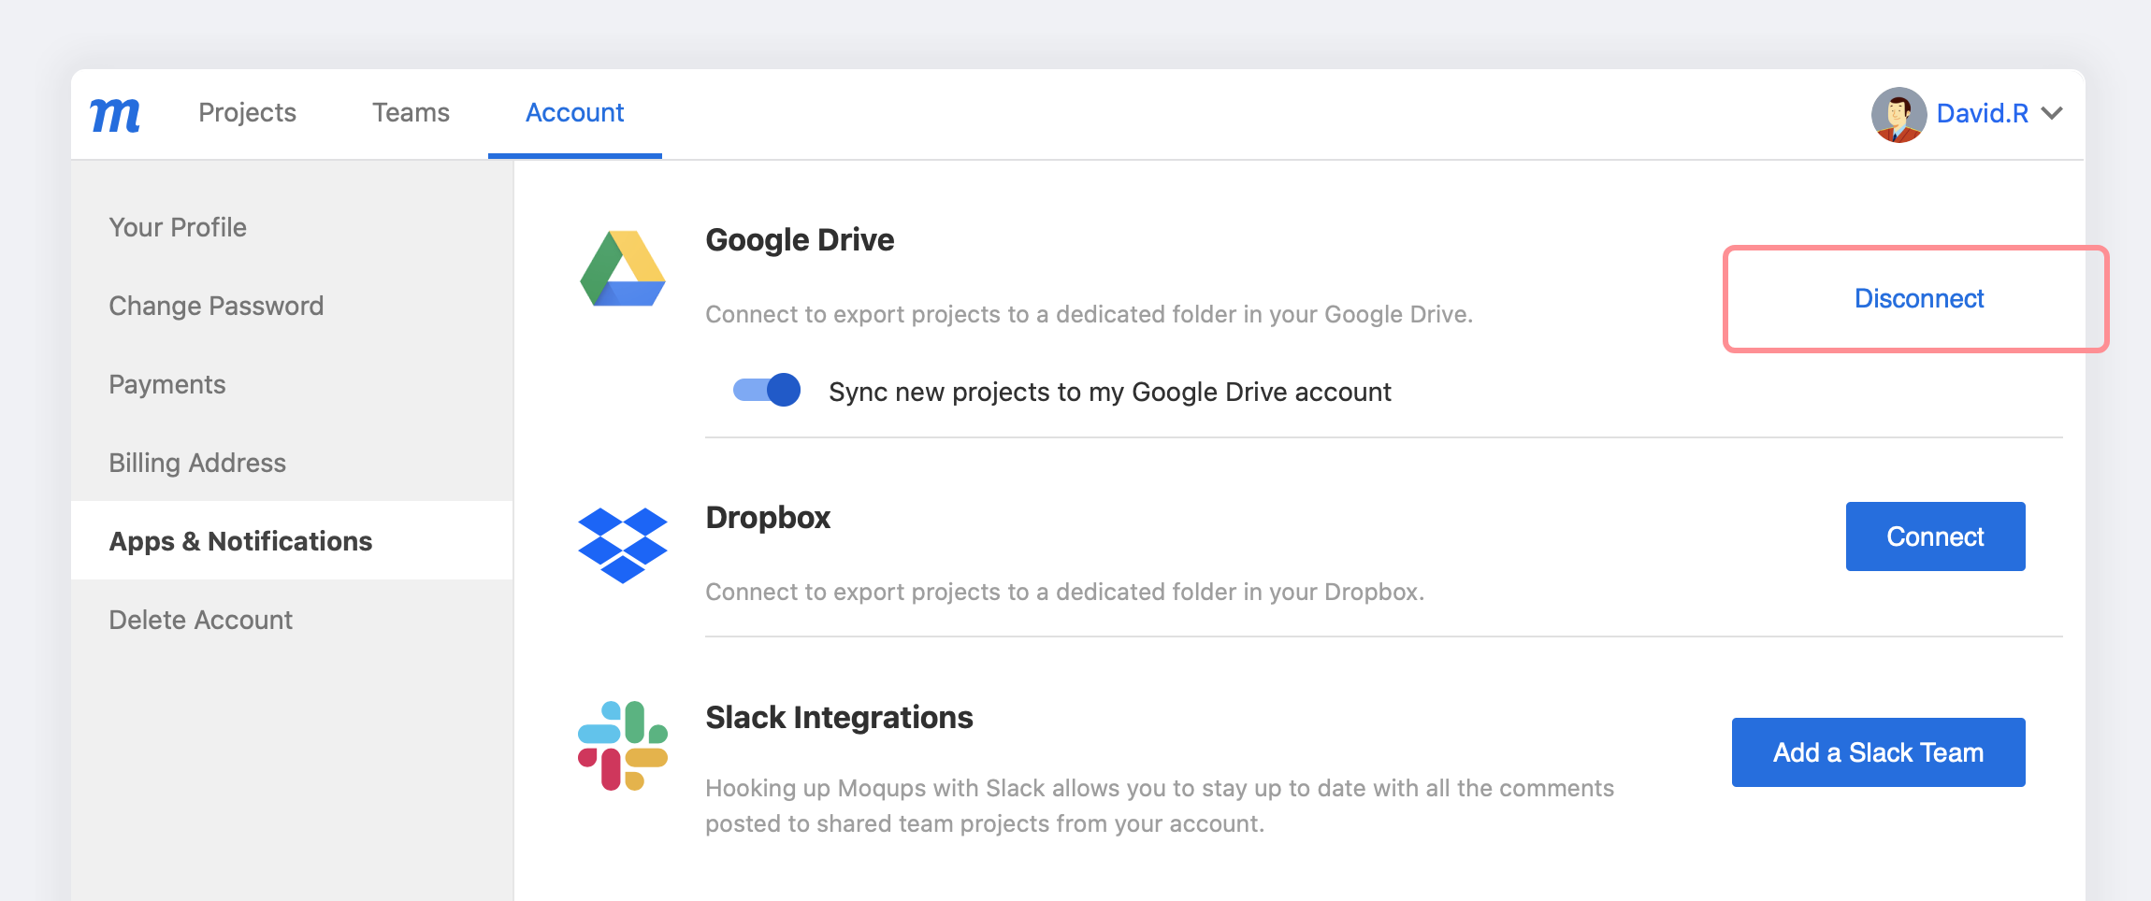
Task: Open the Account tab
Action: click(x=574, y=112)
